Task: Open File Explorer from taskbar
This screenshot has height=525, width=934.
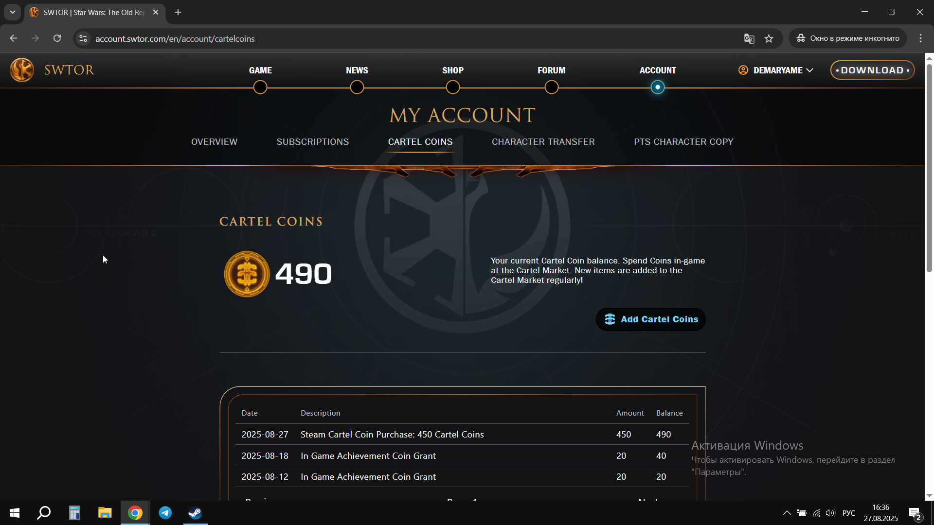Action: [x=105, y=513]
